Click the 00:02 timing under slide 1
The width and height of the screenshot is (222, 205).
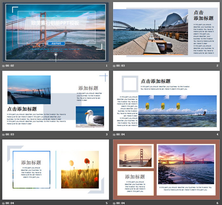[10, 66]
